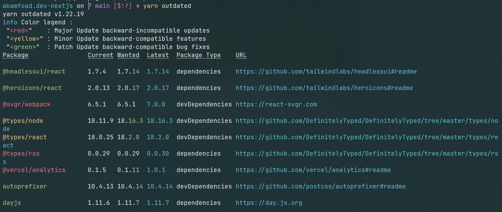
Task: Click the Package column header
Action: pos(16,55)
